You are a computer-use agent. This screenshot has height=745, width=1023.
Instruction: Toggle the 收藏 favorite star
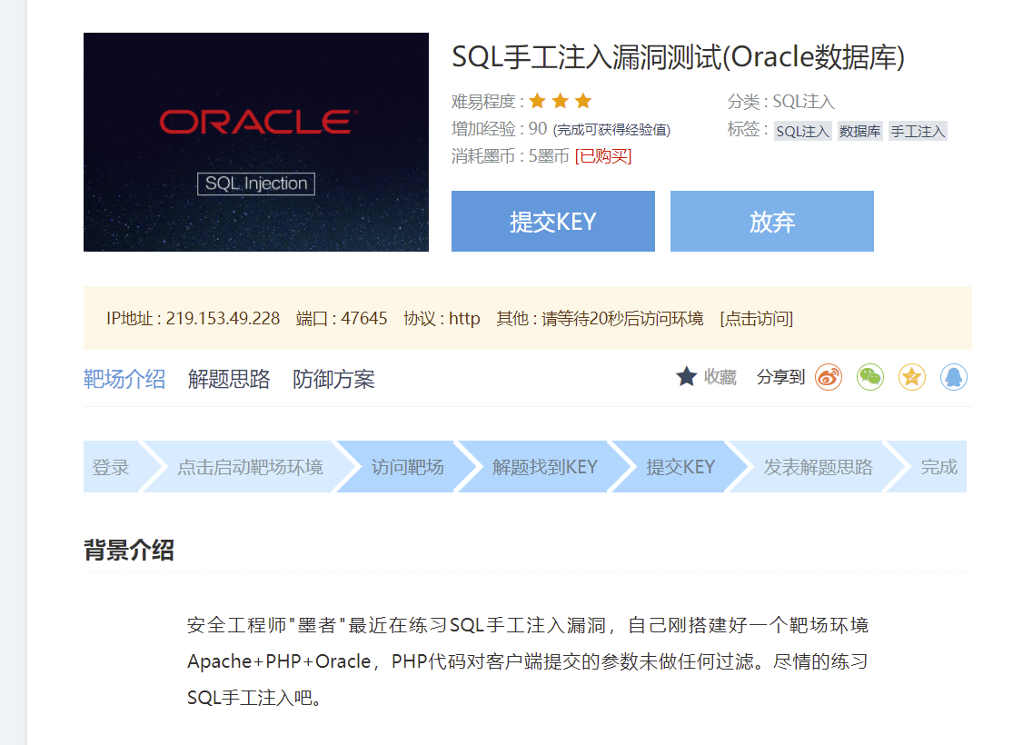point(687,376)
